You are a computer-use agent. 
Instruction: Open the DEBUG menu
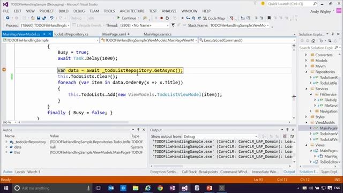pos(79,11)
